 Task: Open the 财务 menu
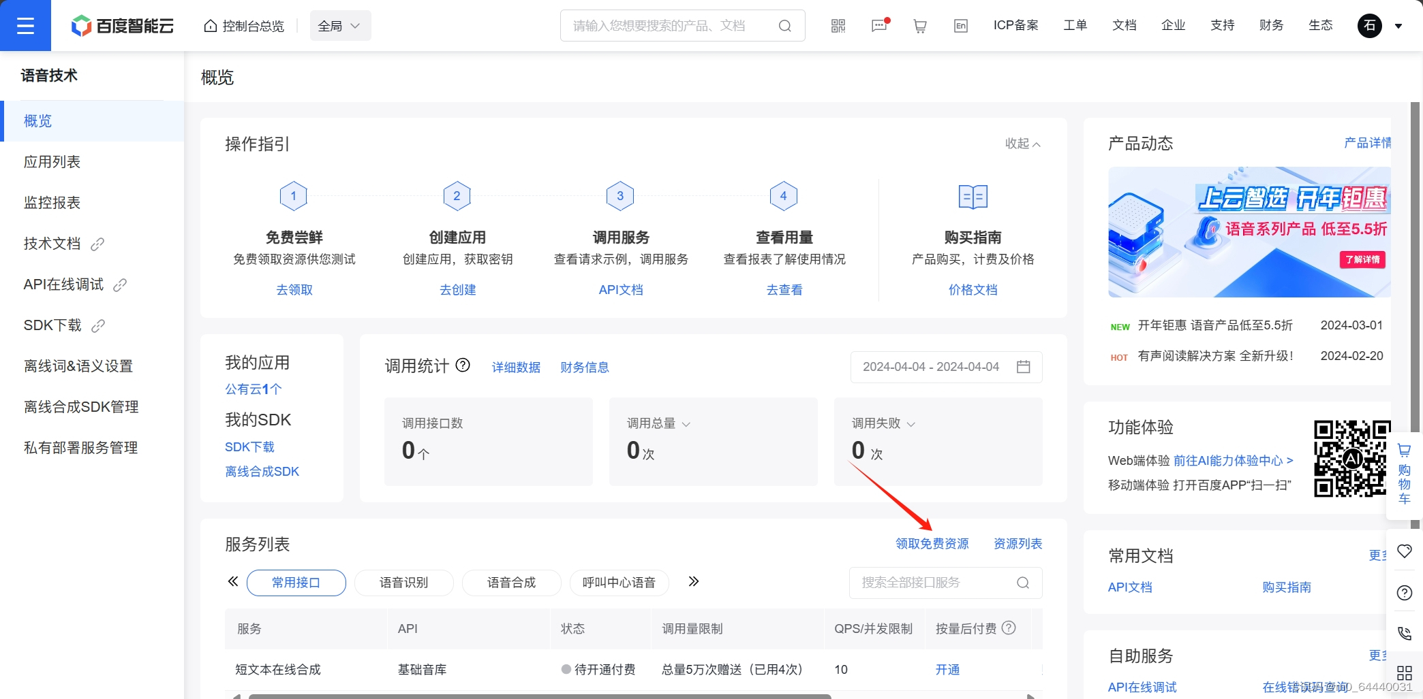[x=1272, y=25]
